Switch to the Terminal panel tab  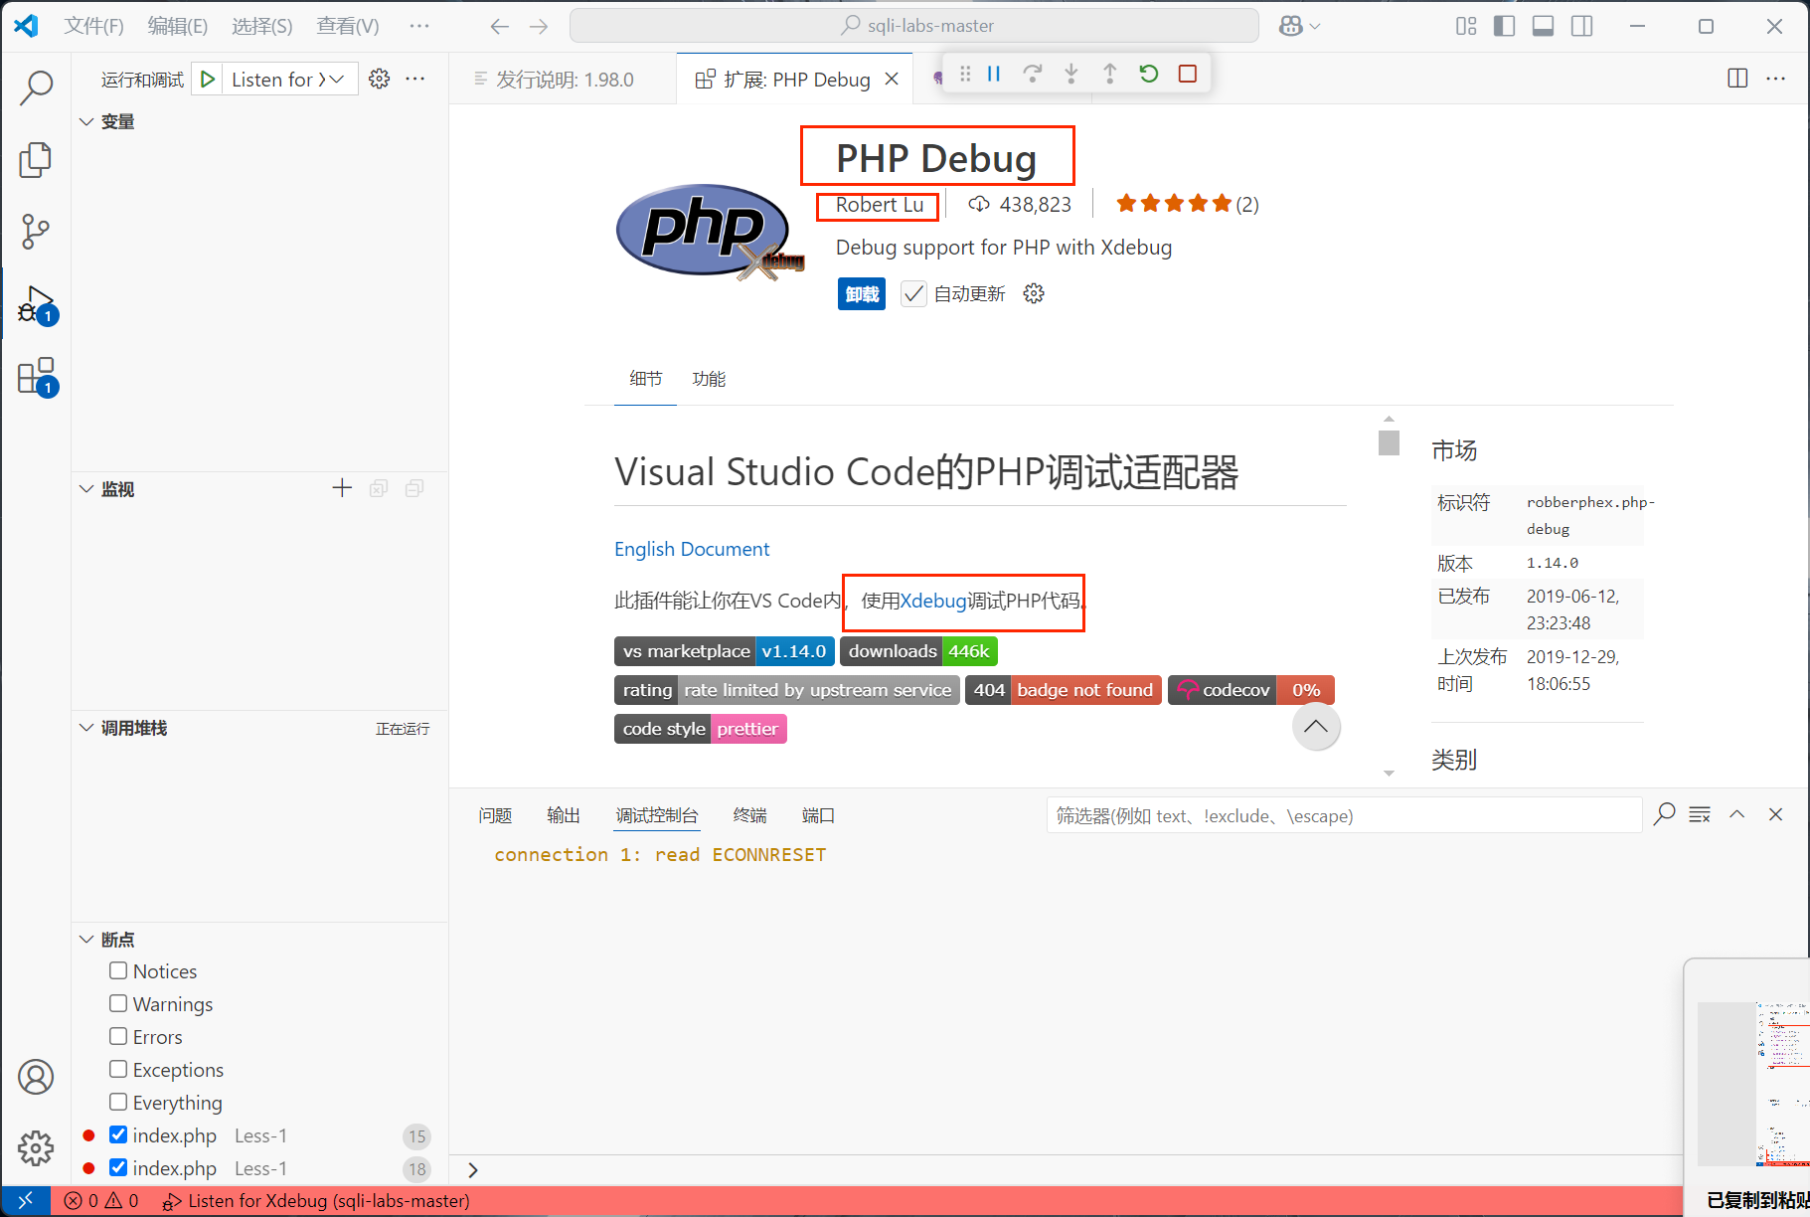tap(750, 815)
